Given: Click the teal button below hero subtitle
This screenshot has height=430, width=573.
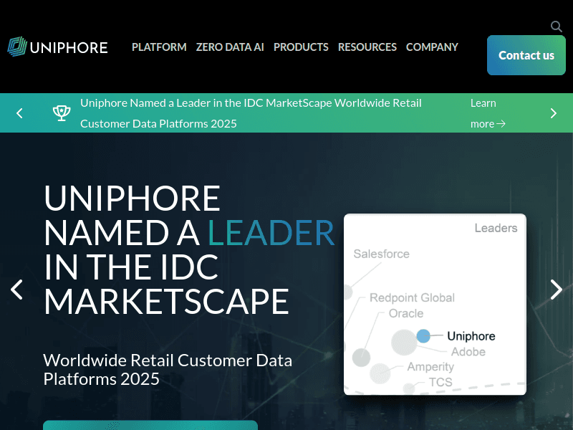Looking at the screenshot, I should (x=150, y=425).
